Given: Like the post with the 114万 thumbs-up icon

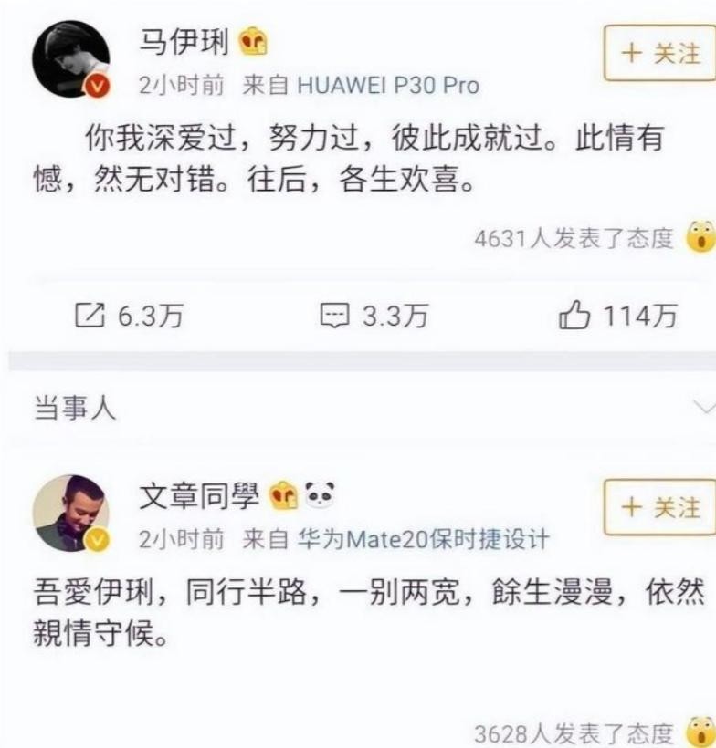Looking at the screenshot, I should pyautogui.click(x=574, y=315).
